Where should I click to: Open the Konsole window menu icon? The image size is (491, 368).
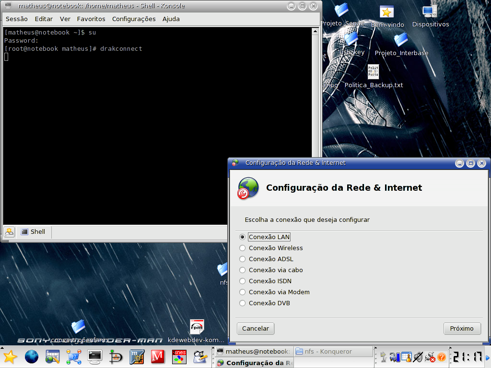point(8,6)
